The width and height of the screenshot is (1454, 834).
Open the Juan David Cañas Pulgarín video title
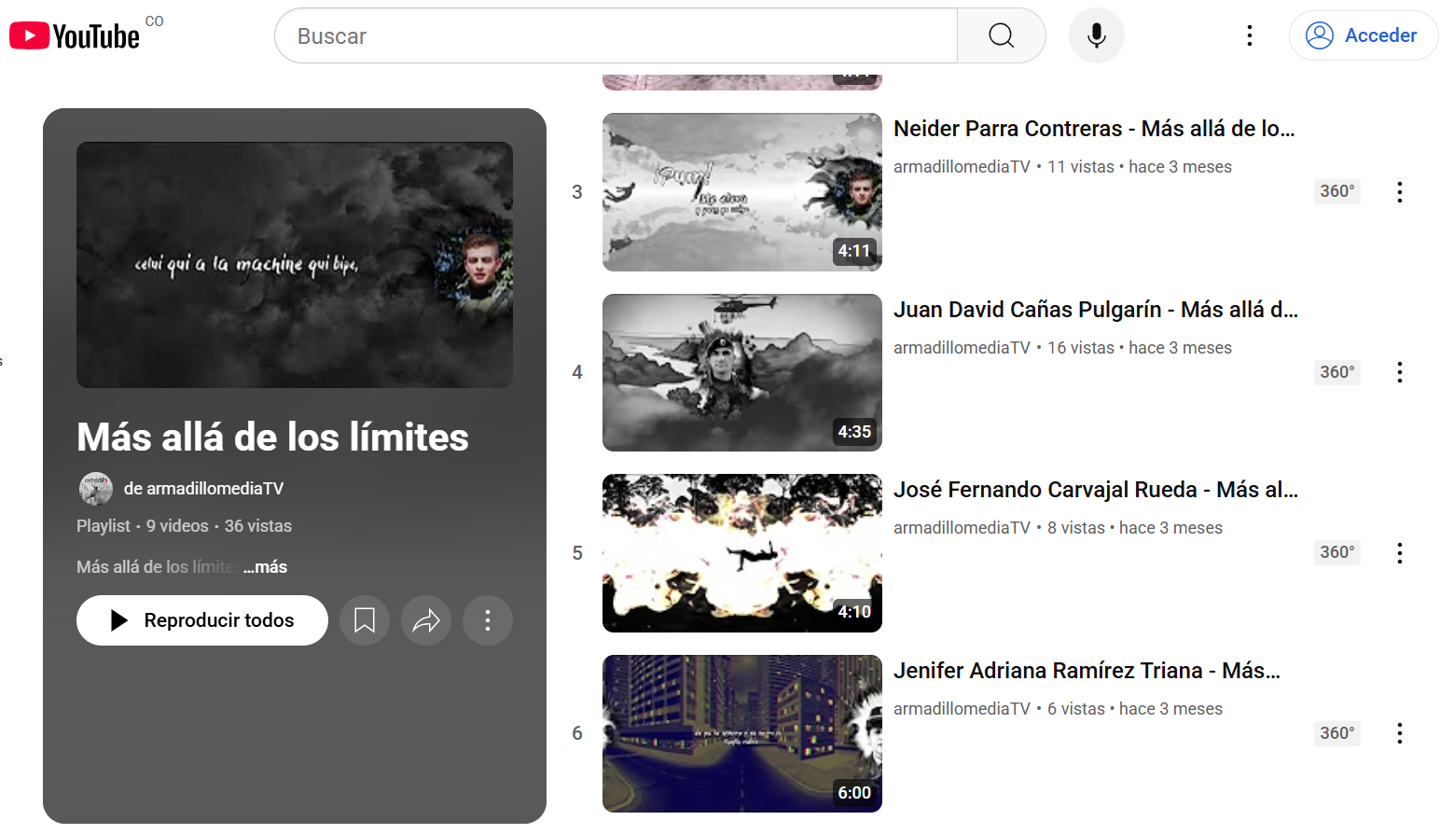[1095, 310]
